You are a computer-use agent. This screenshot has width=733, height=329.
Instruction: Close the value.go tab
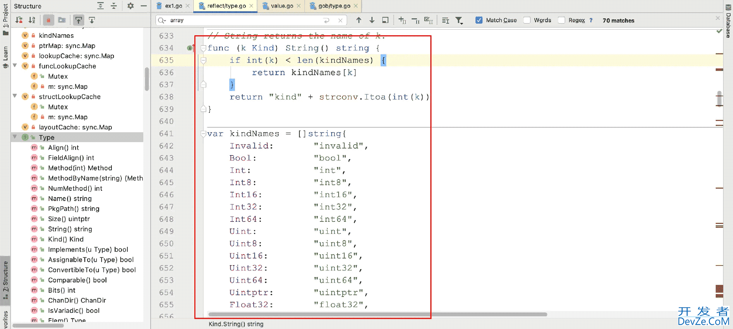[298, 6]
